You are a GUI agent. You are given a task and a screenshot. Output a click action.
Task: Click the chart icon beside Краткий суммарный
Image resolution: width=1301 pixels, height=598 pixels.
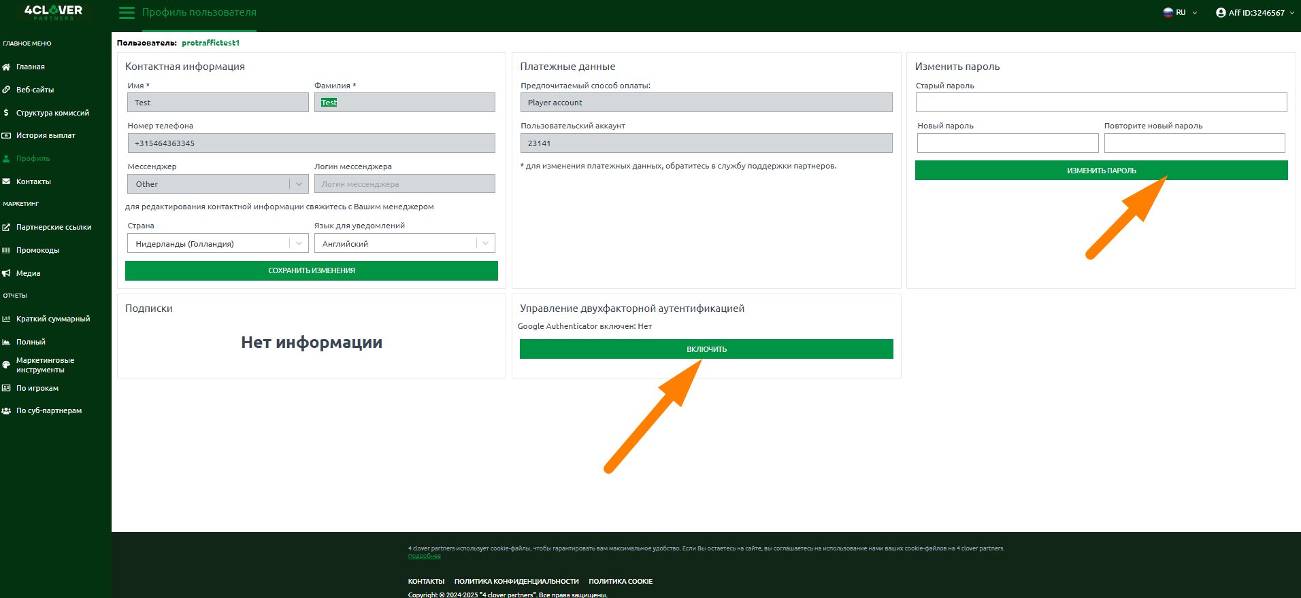pos(6,319)
